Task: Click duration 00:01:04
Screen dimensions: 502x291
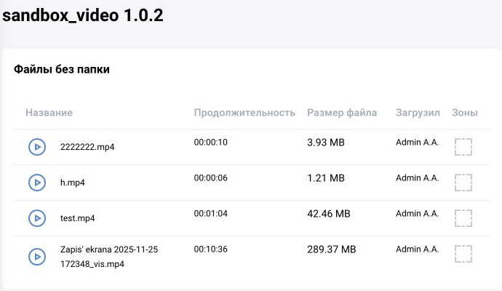Action: 211,214
